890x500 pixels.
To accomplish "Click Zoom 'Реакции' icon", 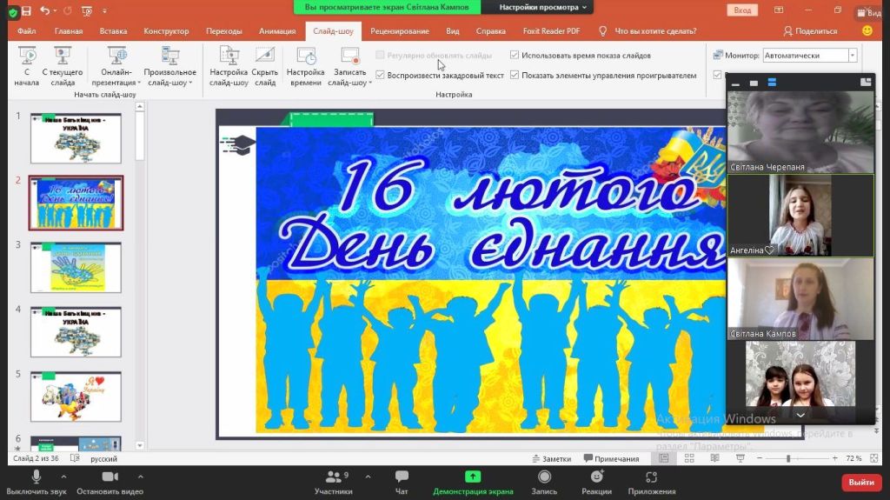I will click(596, 477).
